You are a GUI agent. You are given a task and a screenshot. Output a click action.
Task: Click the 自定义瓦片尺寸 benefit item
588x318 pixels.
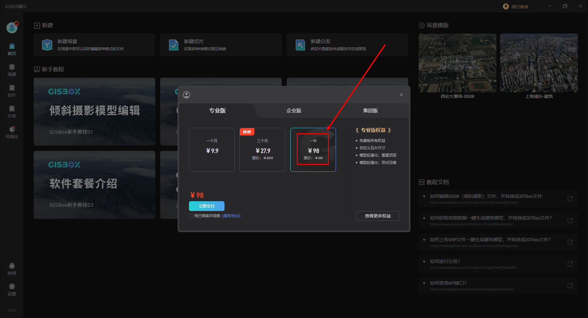pyautogui.click(x=372, y=148)
